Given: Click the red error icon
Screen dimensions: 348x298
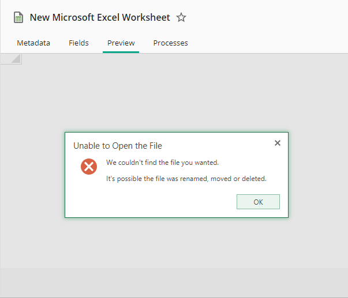Looking at the screenshot, I should [x=89, y=167].
